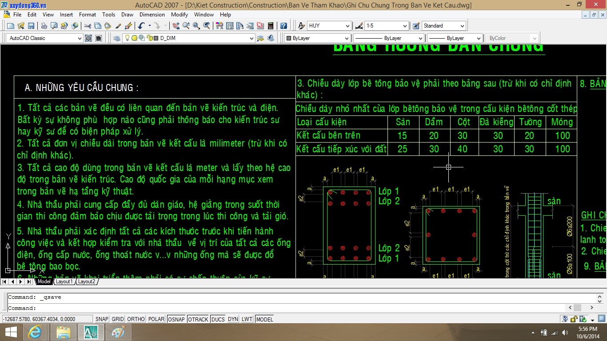Click the Open file icon
Viewport: 607px width, 341px height.
20,26
